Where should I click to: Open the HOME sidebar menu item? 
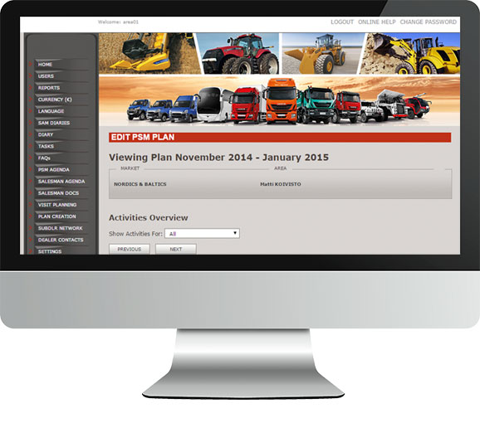[x=45, y=65]
